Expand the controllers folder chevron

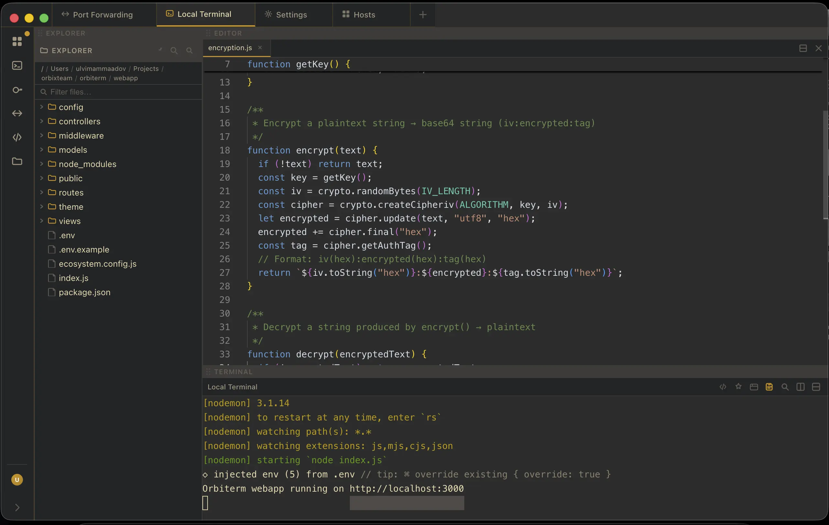click(x=41, y=121)
